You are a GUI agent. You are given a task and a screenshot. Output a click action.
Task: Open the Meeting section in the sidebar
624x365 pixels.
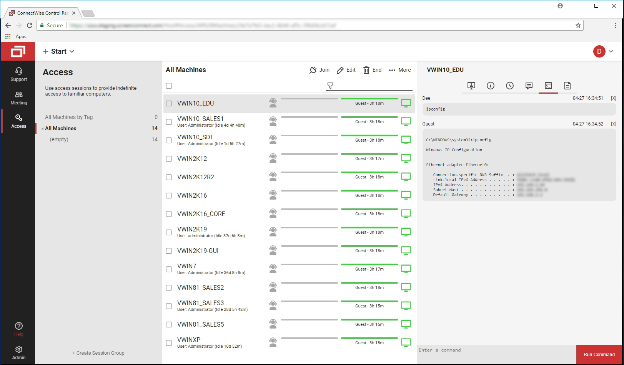click(18, 98)
